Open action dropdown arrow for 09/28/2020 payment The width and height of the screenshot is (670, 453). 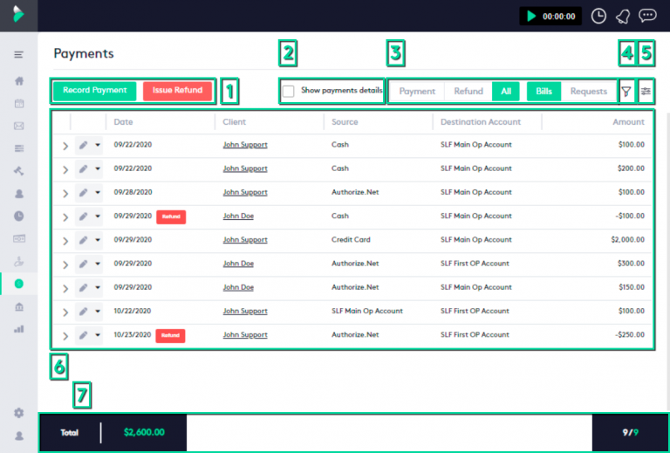click(98, 193)
